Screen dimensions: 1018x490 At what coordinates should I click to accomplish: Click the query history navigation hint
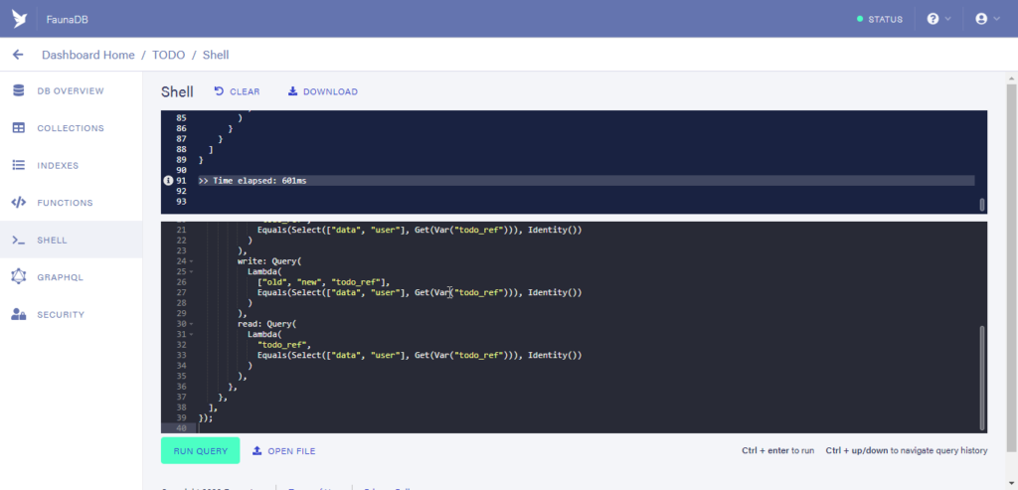pyautogui.click(x=907, y=450)
